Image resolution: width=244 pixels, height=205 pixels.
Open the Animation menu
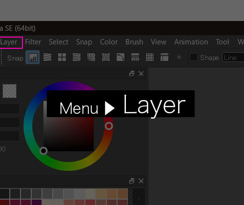click(x=191, y=42)
